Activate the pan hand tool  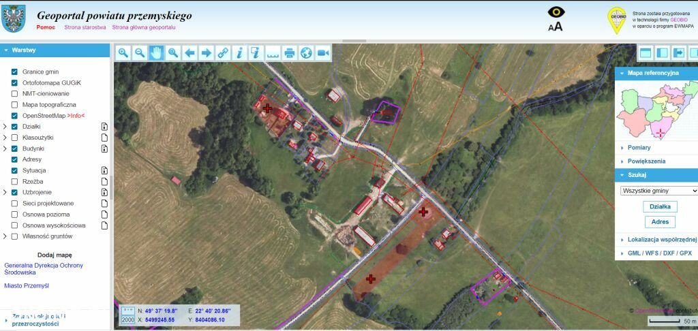pos(156,53)
